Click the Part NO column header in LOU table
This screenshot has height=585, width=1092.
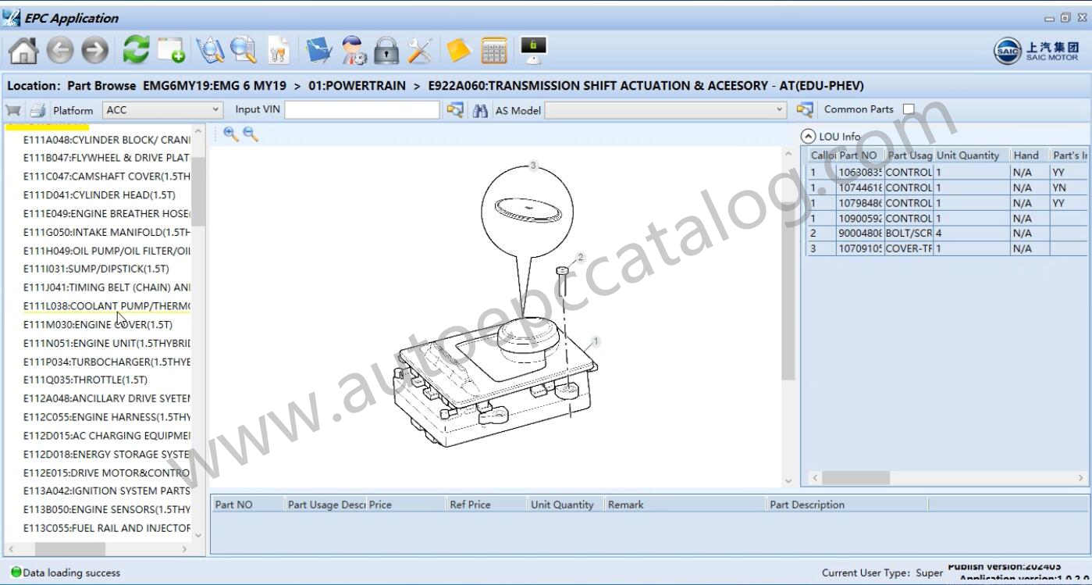(x=858, y=155)
